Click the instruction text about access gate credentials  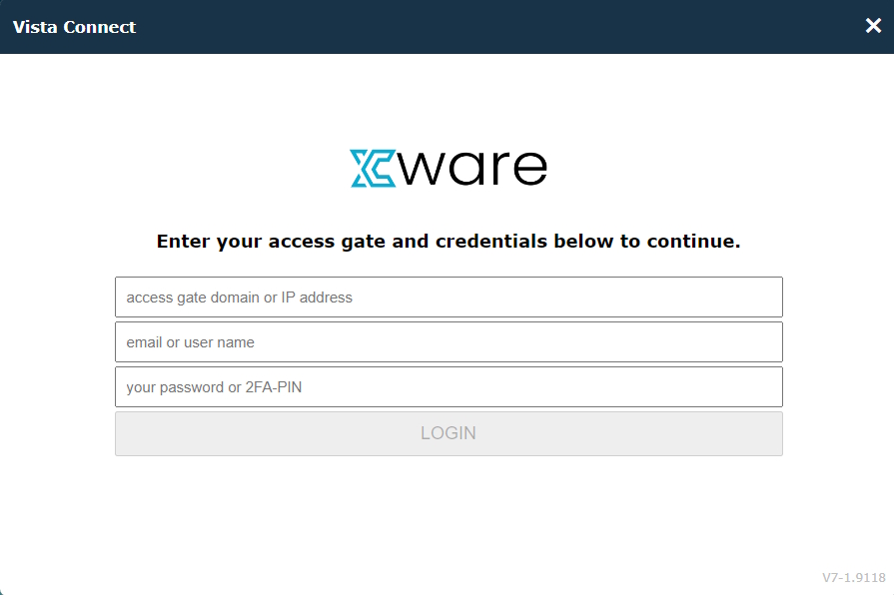(x=448, y=241)
